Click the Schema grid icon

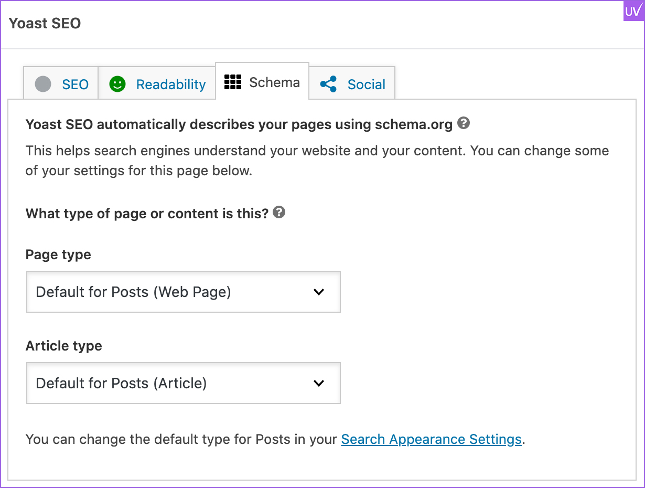pyautogui.click(x=233, y=82)
